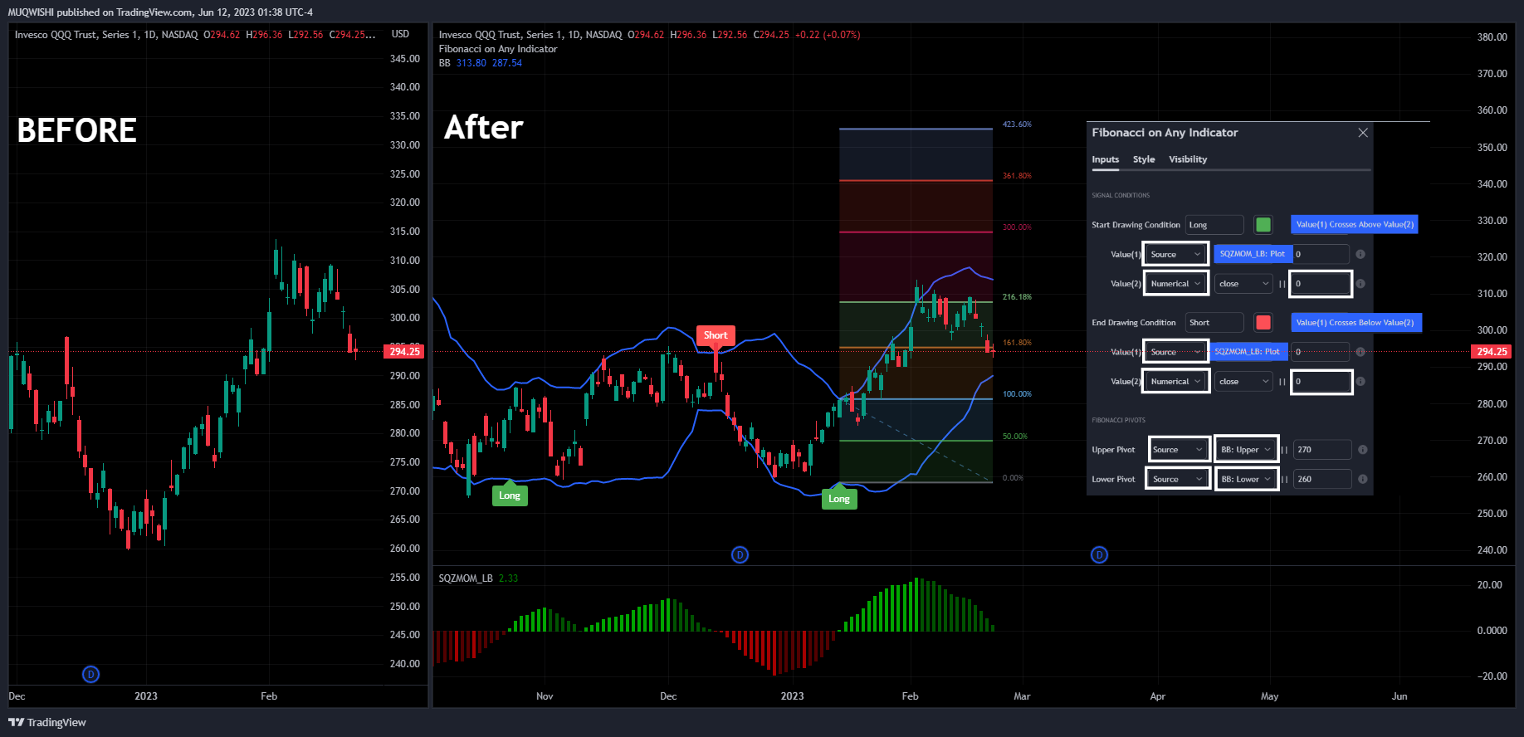Viewport: 1524px width, 737px height.
Task: Click the 50.00% Fibonacci level label
Action: click(1015, 437)
